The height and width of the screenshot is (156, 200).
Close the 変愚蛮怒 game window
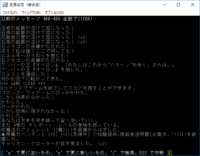(x=193, y=5)
